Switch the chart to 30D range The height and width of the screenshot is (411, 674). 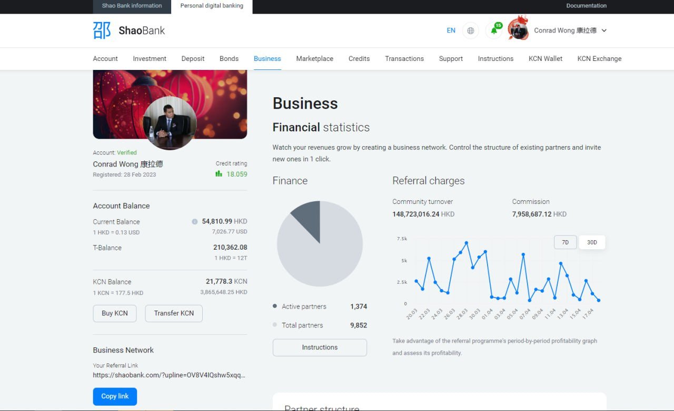pos(592,242)
